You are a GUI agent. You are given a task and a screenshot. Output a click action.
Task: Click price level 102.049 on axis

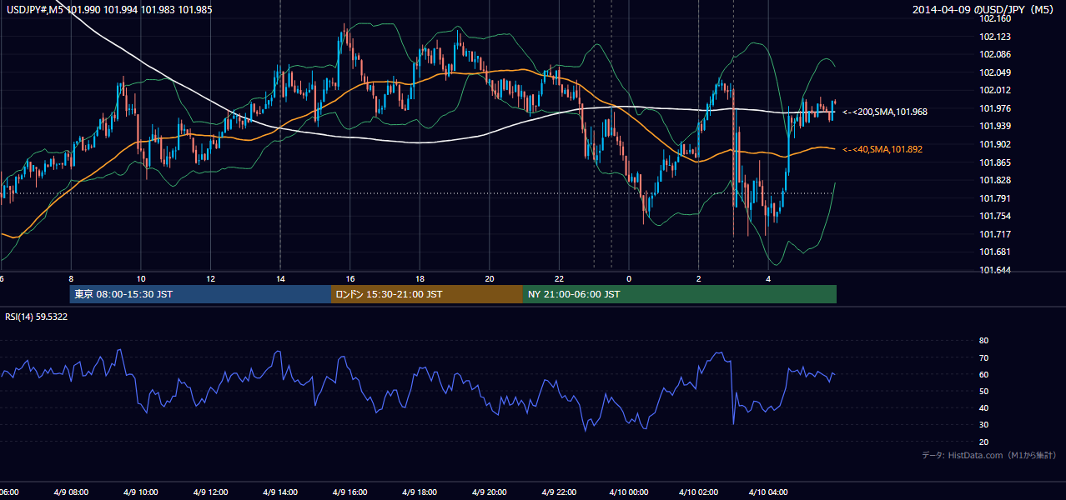click(x=995, y=72)
